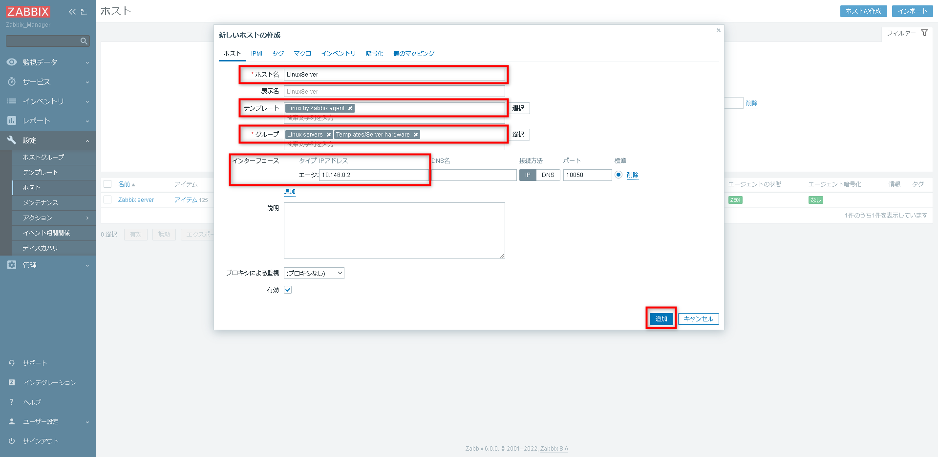Toggle the enabled checkbox
The image size is (938, 457).
(x=288, y=290)
